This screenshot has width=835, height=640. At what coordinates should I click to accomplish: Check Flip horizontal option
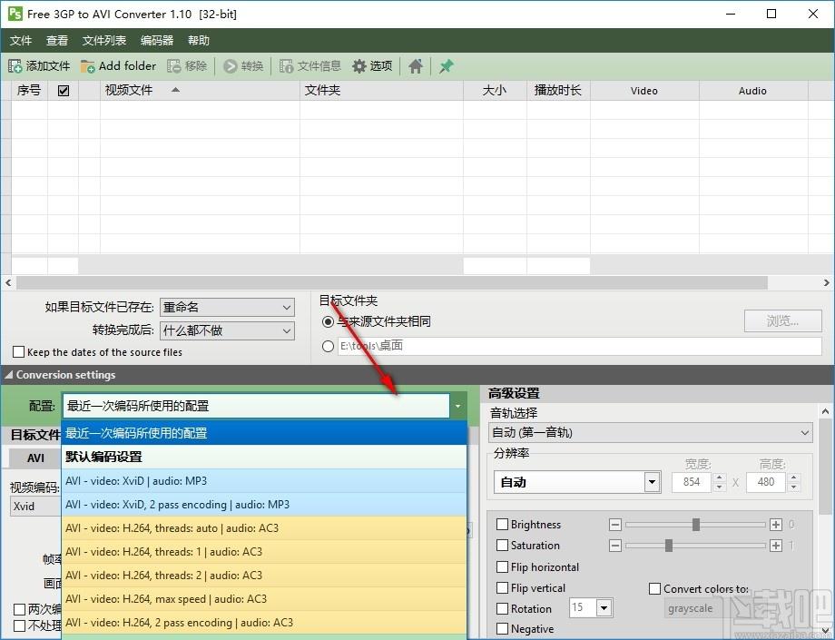502,566
